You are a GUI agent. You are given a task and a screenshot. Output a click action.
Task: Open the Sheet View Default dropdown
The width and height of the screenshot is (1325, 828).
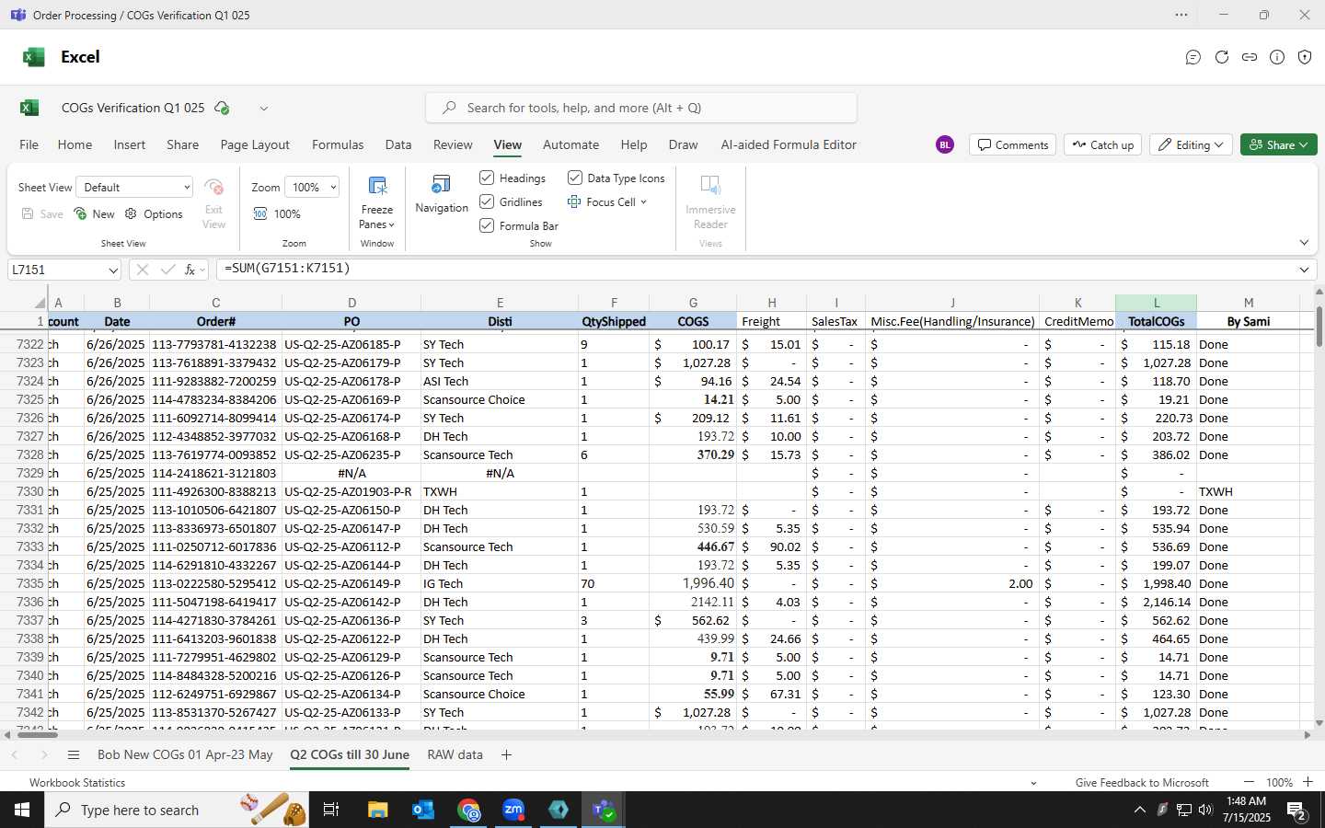pyautogui.click(x=134, y=187)
